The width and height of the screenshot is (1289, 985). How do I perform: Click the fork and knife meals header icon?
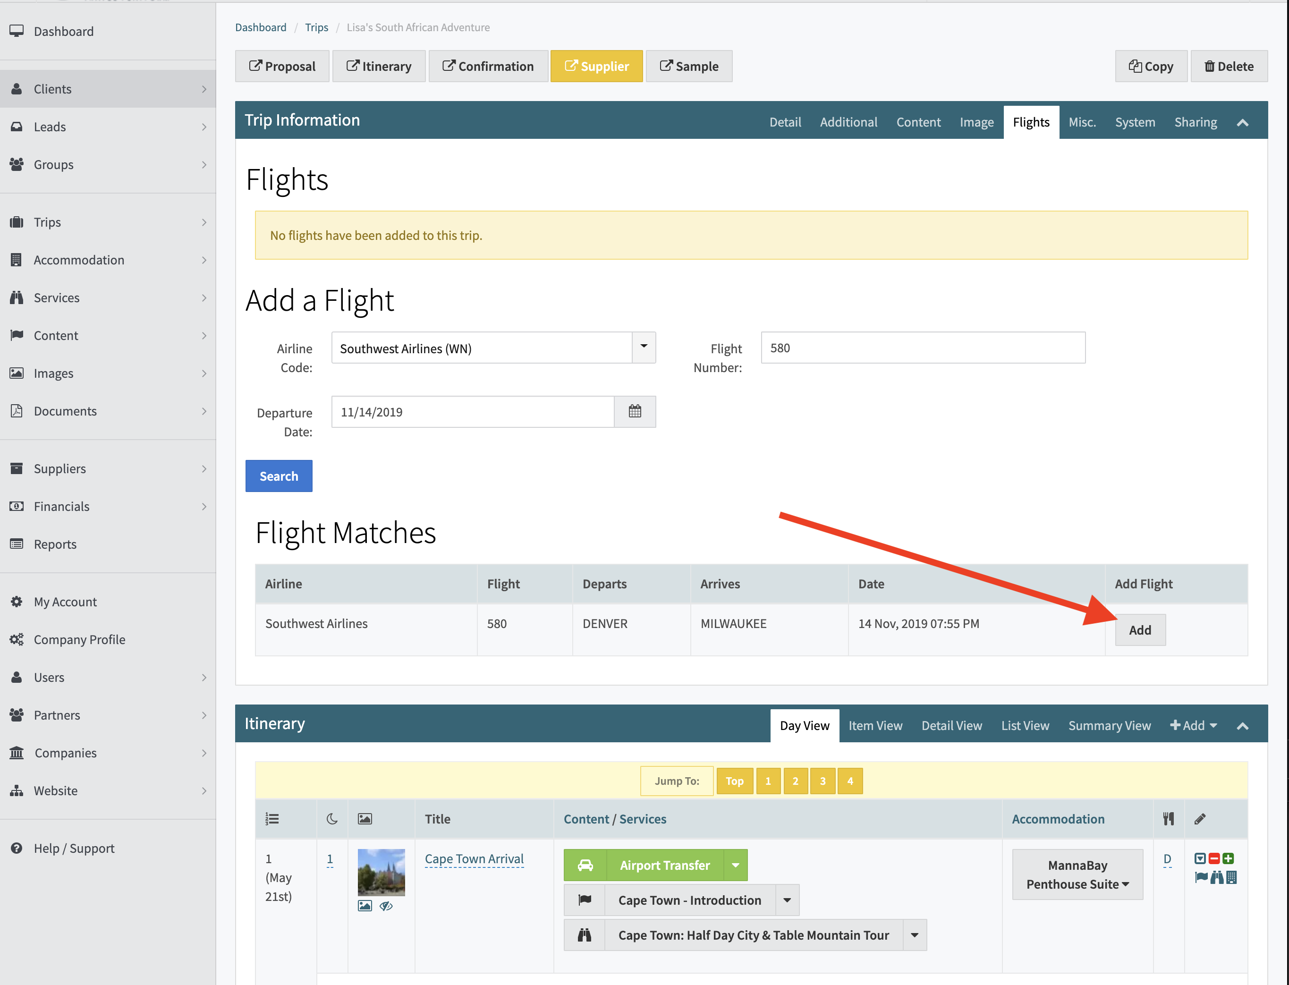[x=1168, y=819]
